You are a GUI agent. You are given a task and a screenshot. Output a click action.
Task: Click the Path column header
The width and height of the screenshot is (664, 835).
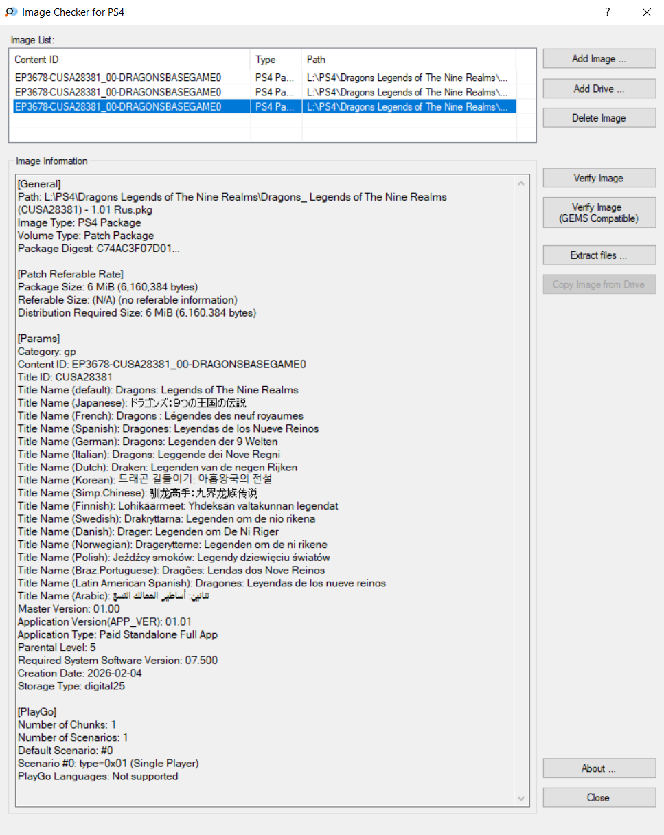pos(409,60)
